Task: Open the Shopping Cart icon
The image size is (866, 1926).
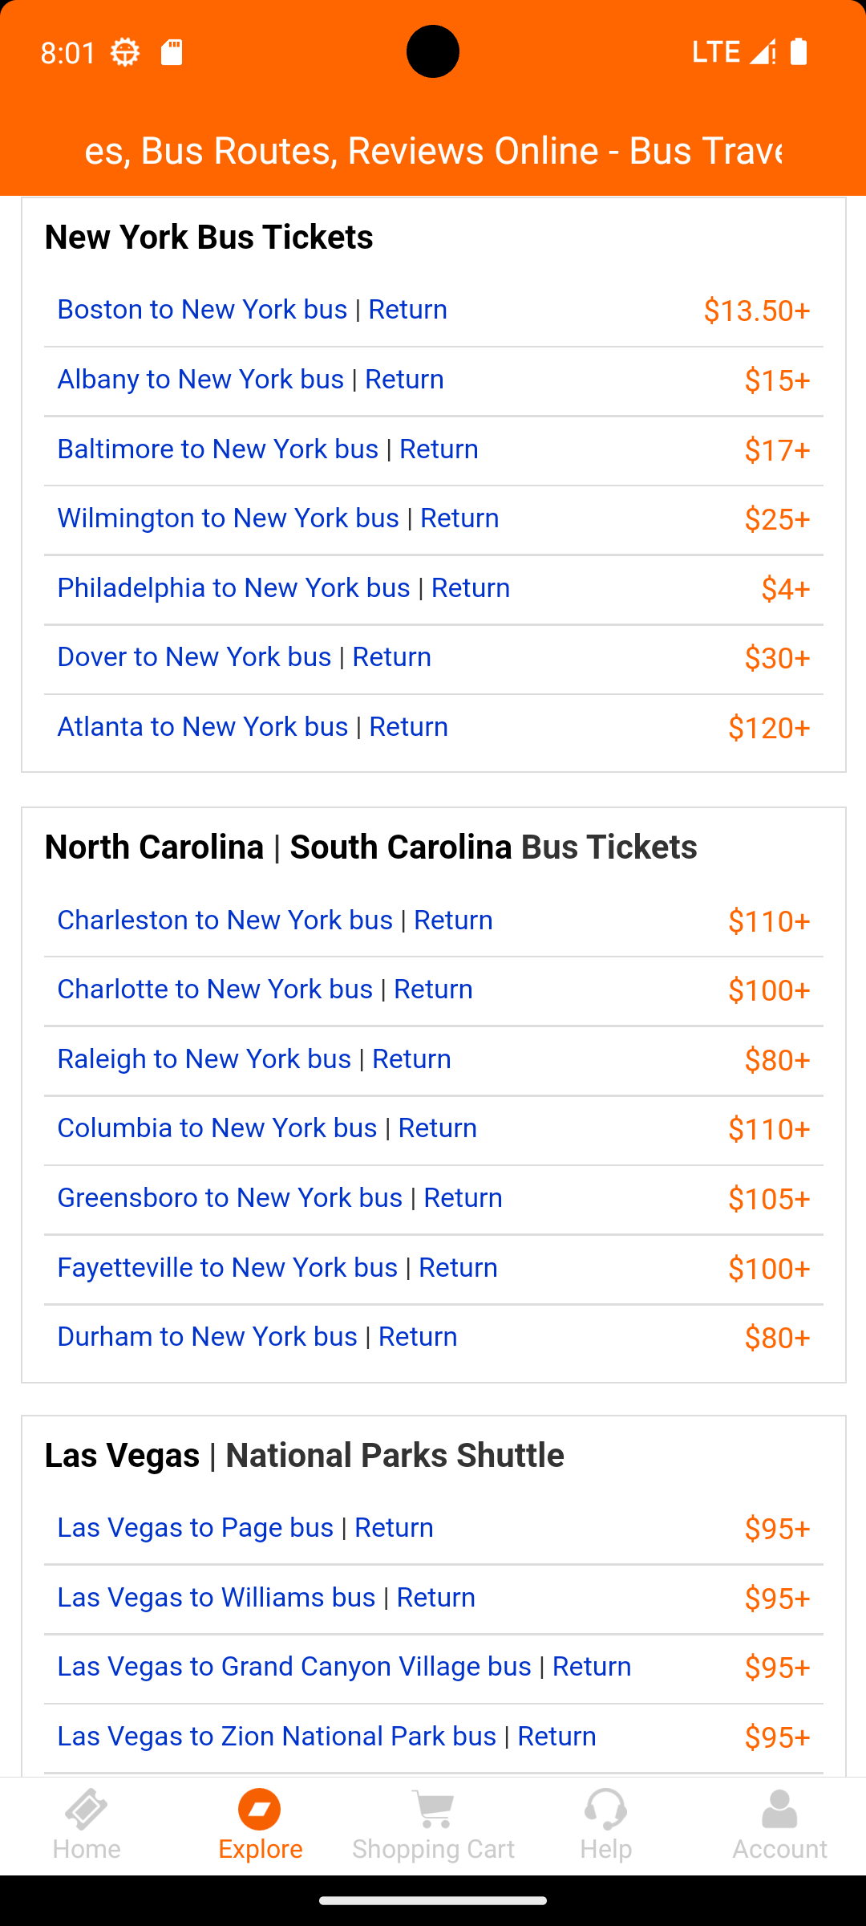Action: [x=433, y=1810]
